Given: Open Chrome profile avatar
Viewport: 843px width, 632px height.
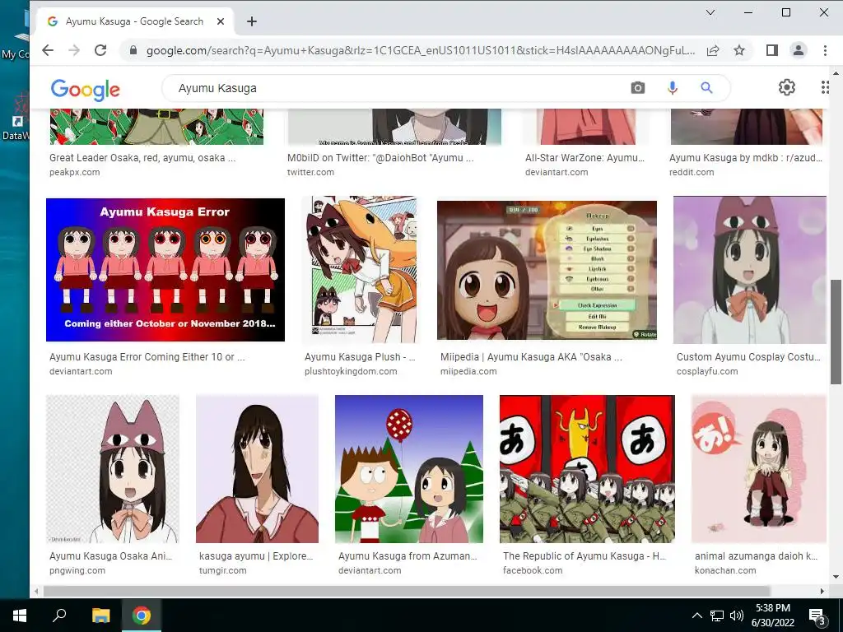Looking at the screenshot, I should [x=799, y=50].
